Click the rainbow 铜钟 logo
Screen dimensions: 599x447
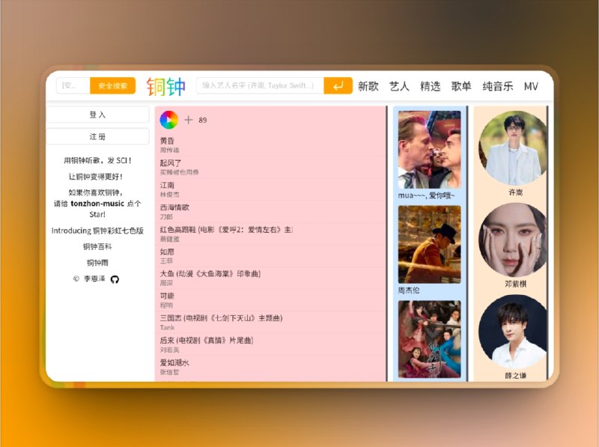166,85
